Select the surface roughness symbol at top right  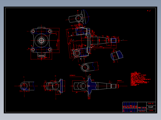[149, 11]
